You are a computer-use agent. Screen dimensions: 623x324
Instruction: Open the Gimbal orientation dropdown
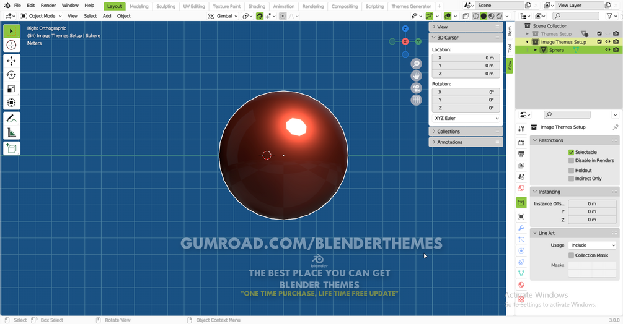(x=223, y=16)
